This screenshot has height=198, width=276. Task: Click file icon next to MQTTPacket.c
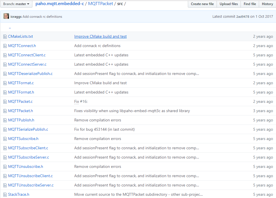point(5,102)
